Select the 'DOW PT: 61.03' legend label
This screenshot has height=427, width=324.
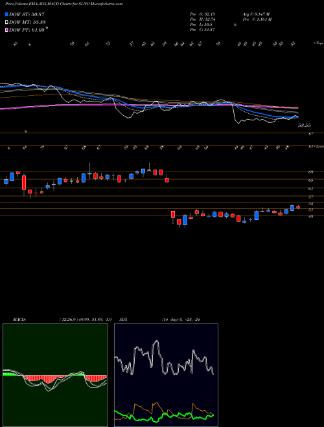[27, 30]
